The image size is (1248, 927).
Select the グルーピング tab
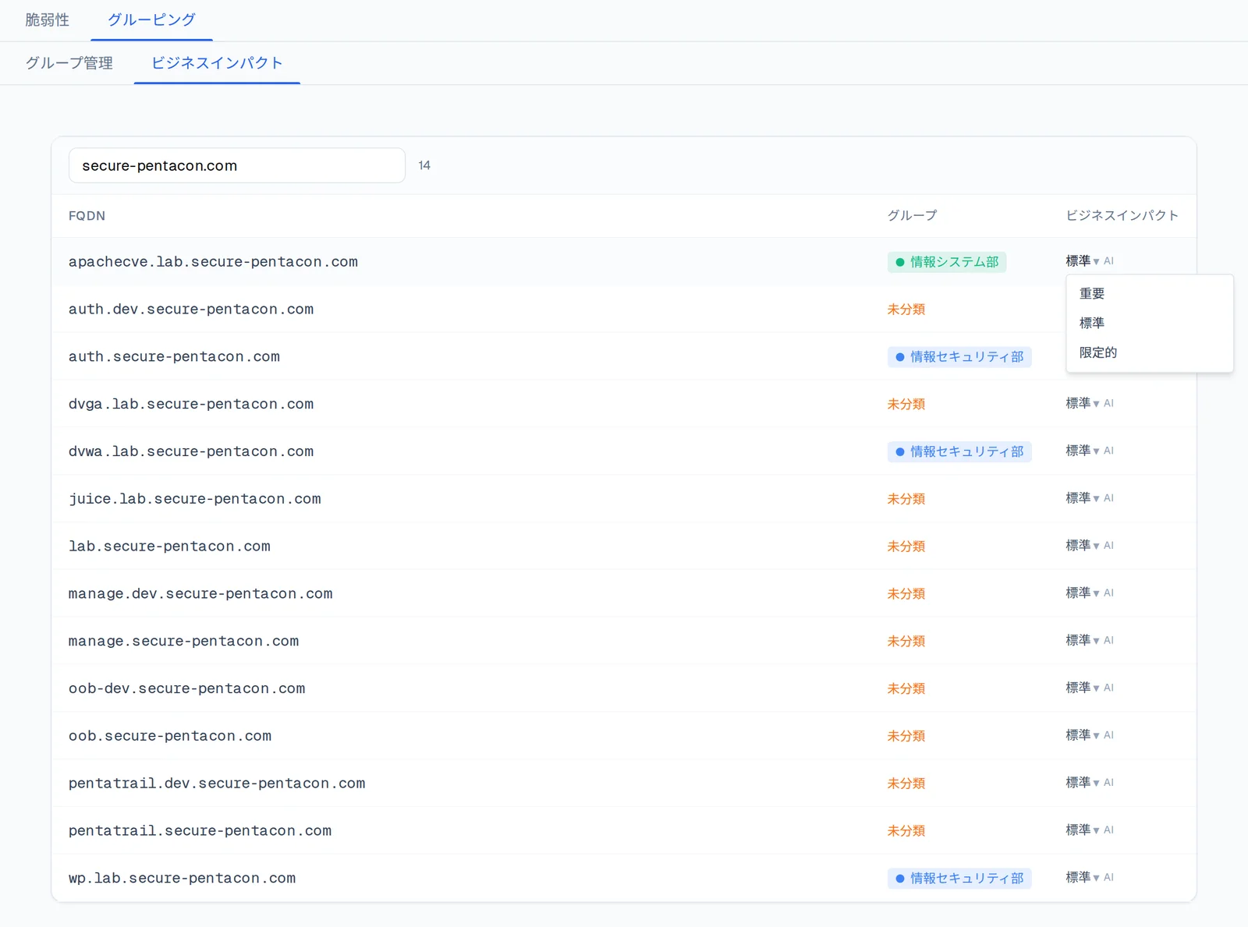(151, 19)
